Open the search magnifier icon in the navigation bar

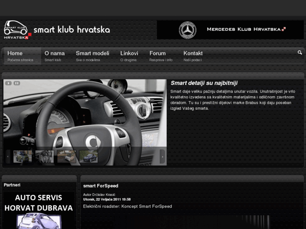(300, 53)
